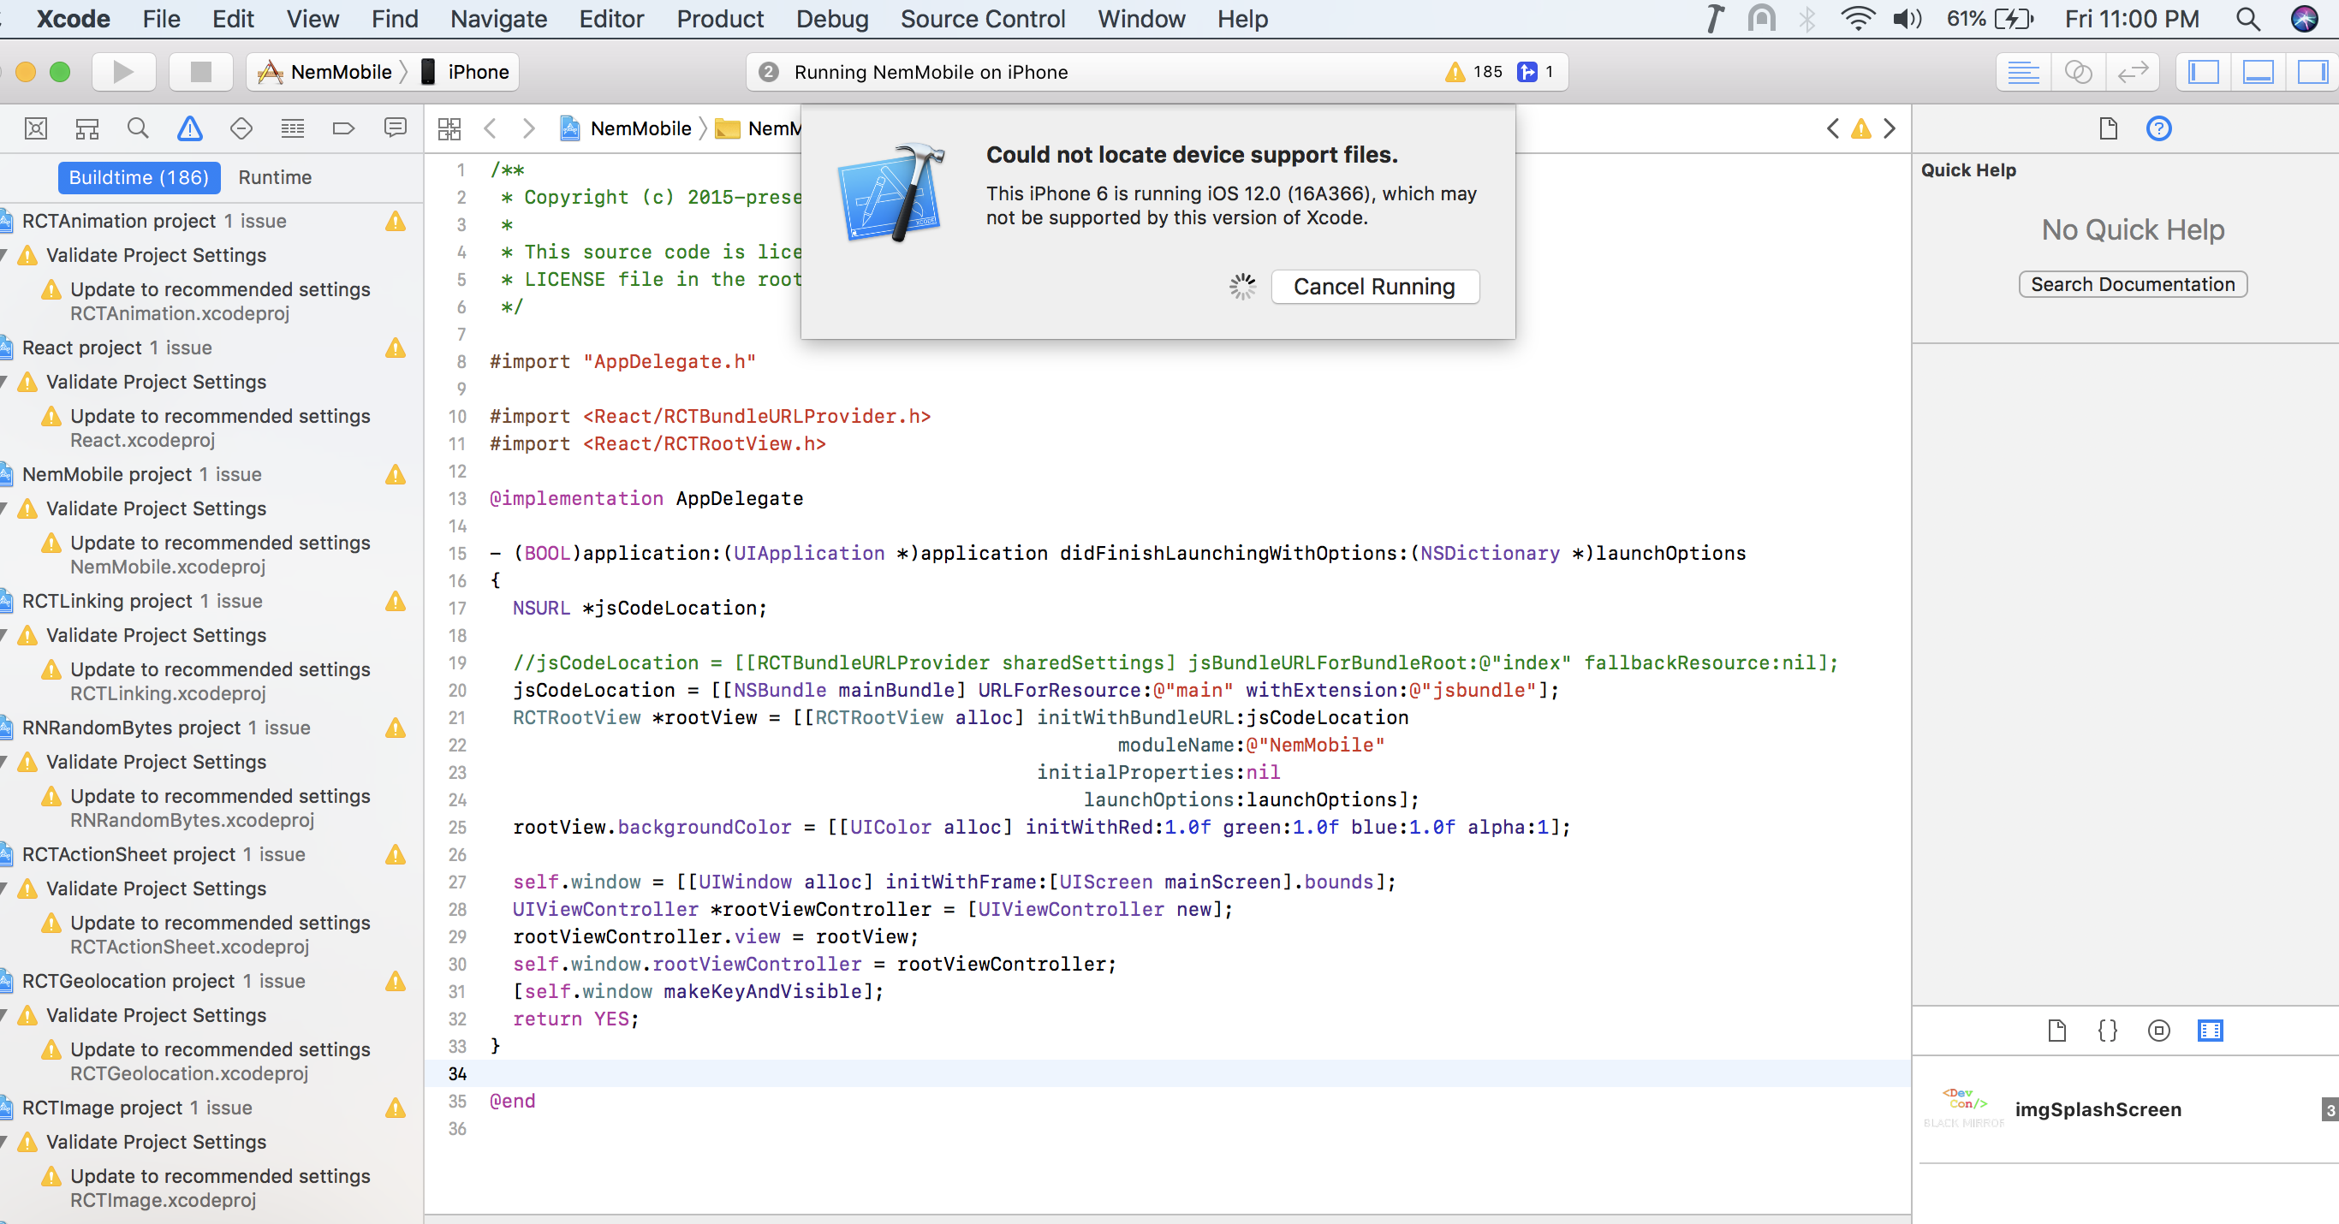This screenshot has width=2339, height=1224.
Task: Toggle the Navigator panel visibility
Action: 2203,72
